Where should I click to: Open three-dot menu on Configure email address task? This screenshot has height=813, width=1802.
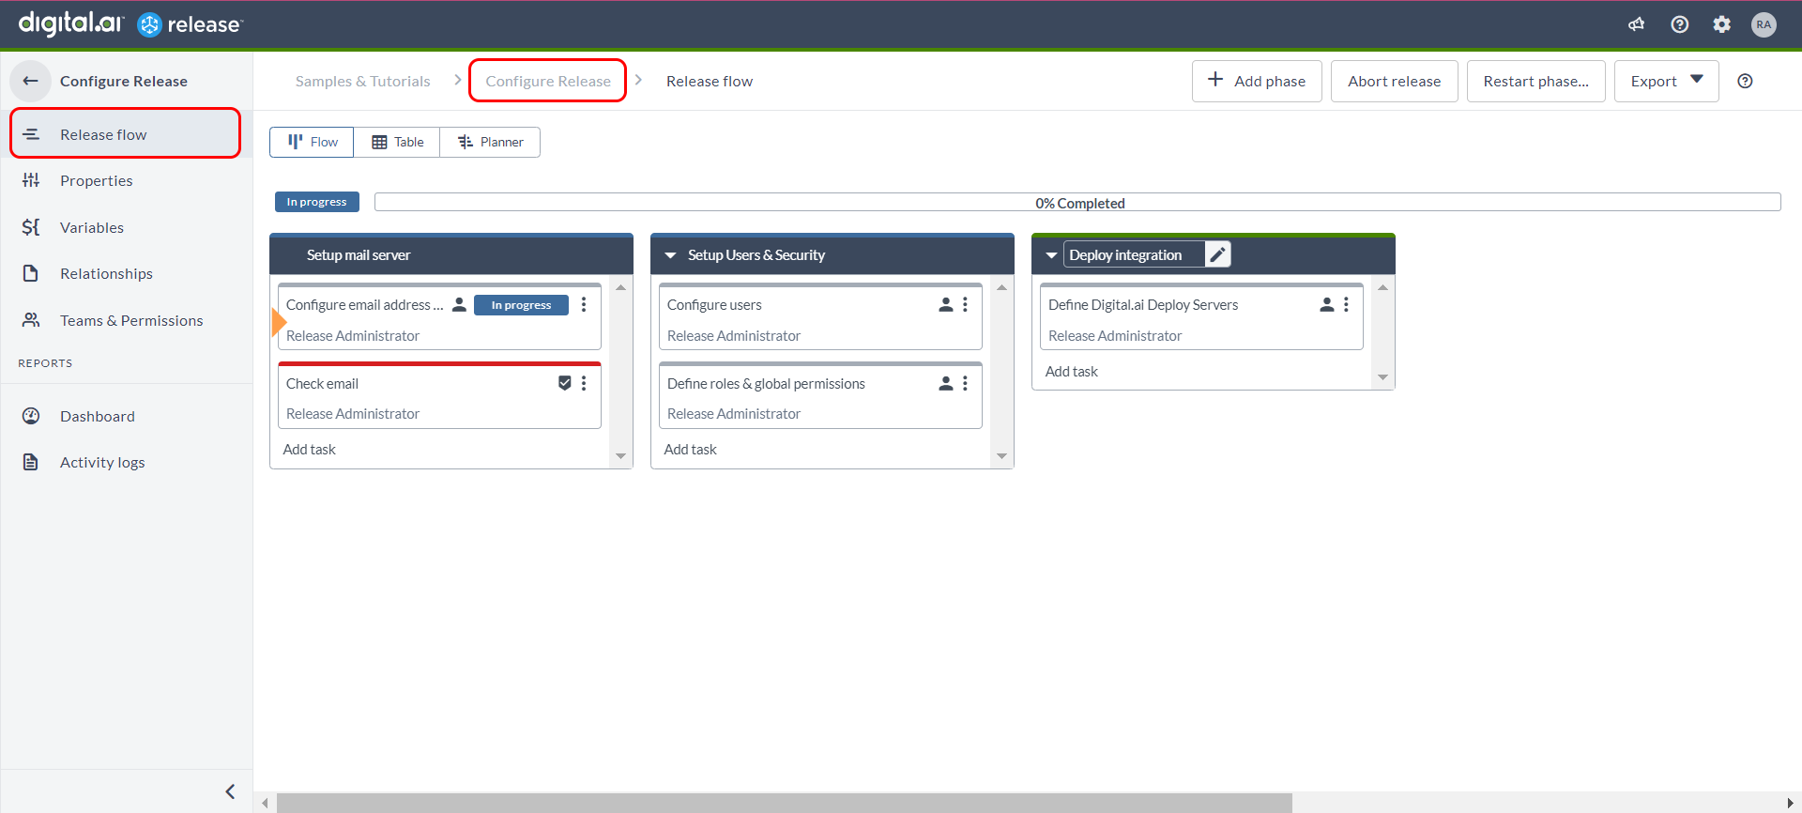(584, 304)
